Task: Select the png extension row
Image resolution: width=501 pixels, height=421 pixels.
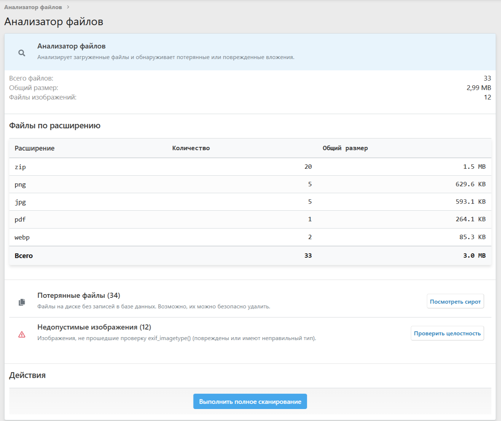Action: [250, 184]
